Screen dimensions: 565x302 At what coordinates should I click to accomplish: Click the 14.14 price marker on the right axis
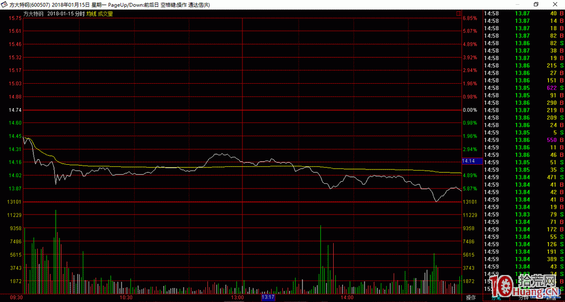[472, 162]
